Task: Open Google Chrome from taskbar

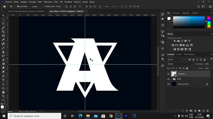Action: coord(111,116)
